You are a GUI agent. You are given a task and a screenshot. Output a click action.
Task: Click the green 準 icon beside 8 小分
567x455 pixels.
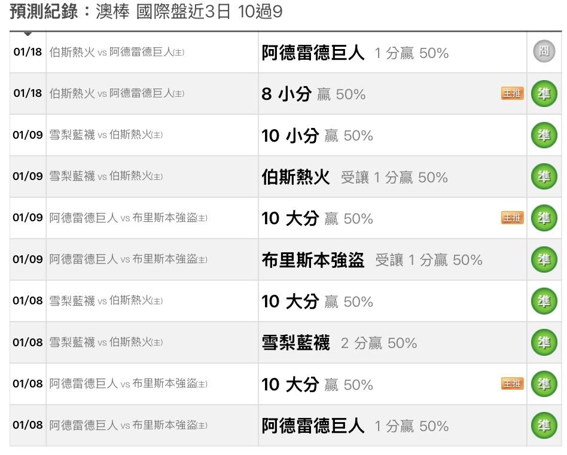point(544,94)
